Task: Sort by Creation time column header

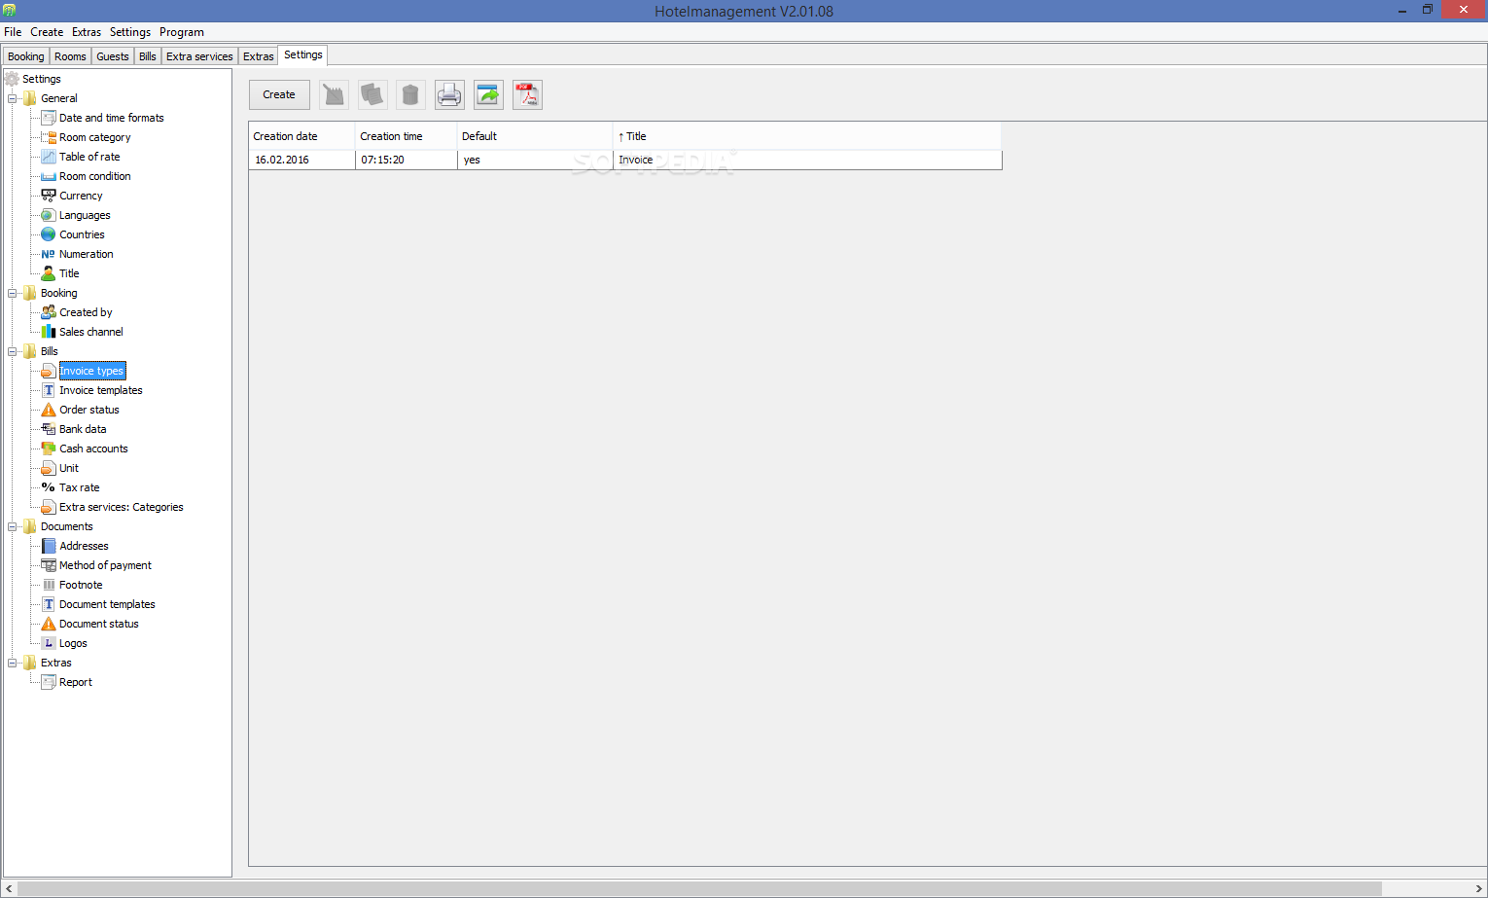Action: 406,136
